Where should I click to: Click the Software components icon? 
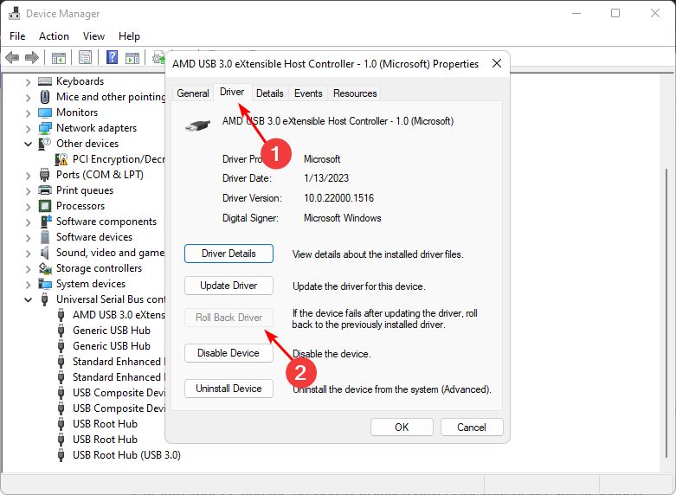click(x=46, y=222)
